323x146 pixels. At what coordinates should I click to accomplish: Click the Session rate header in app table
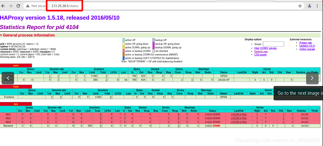point(54,108)
